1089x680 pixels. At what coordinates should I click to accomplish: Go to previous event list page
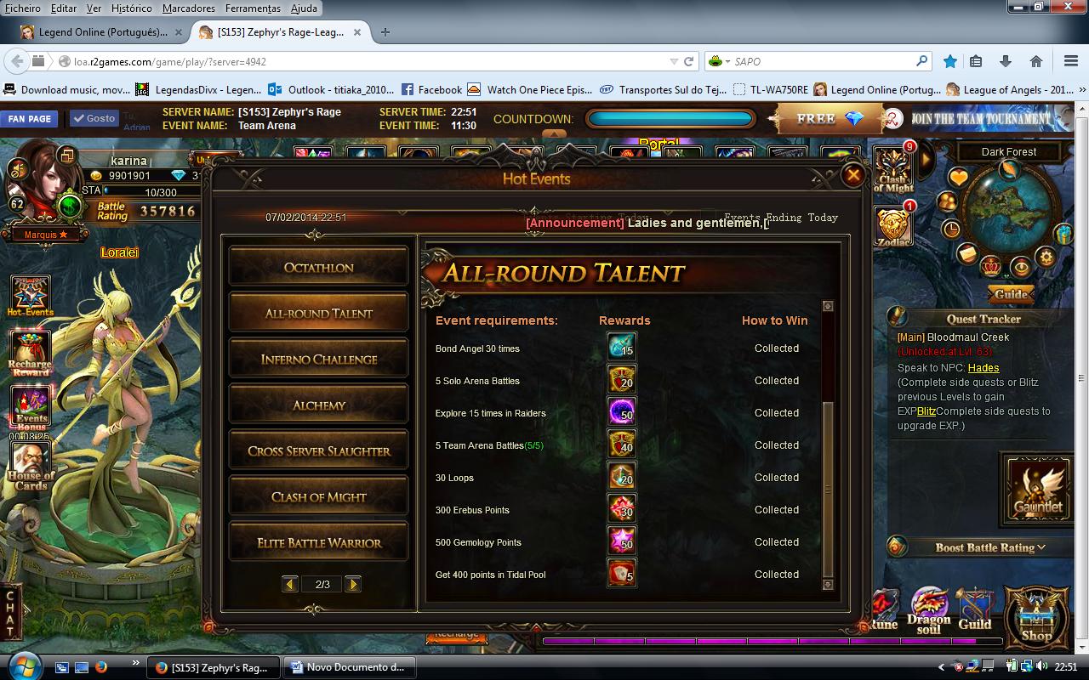click(290, 584)
